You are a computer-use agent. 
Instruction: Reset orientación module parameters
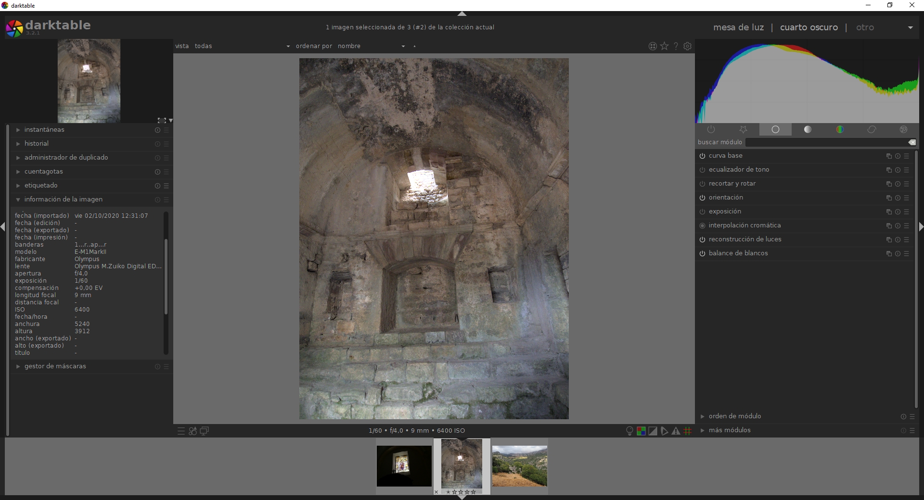[898, 198]
